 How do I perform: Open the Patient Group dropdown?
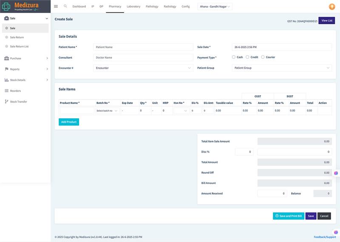click(282, 68)
